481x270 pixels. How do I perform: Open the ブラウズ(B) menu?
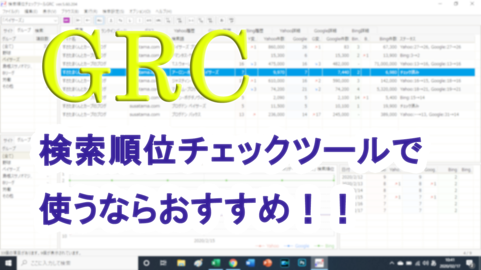click(70, 11)
